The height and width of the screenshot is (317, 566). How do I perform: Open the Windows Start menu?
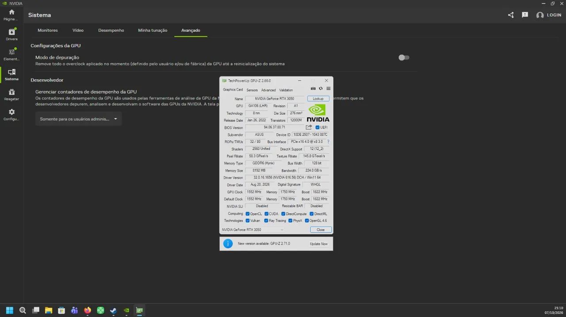coord(10,310)
